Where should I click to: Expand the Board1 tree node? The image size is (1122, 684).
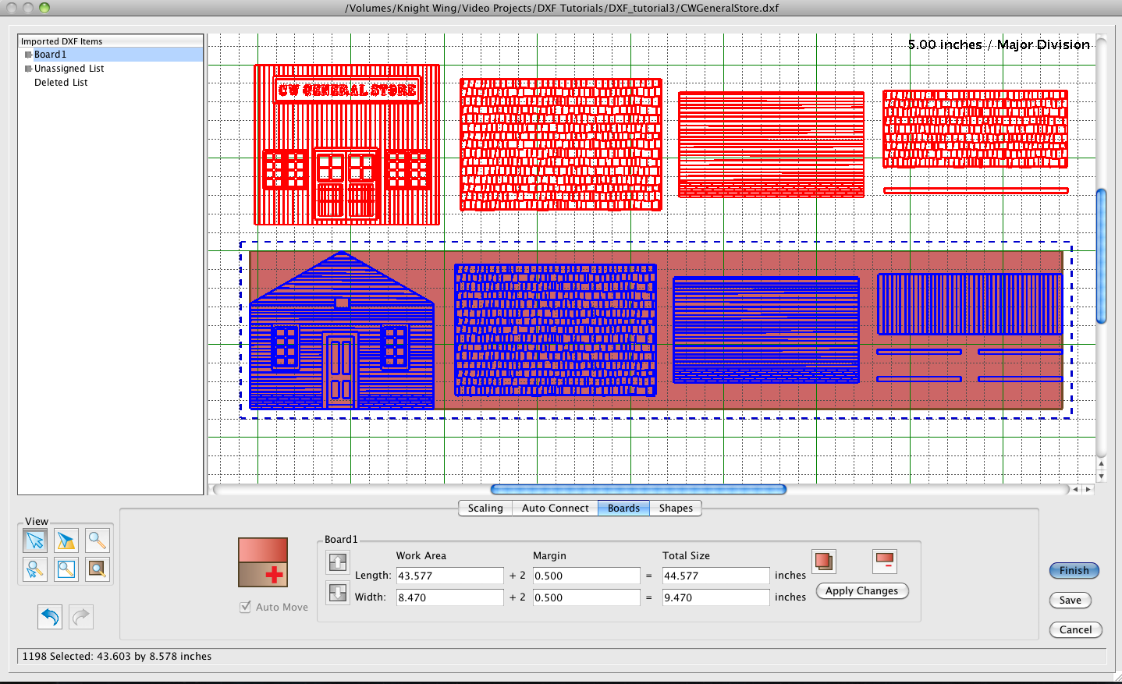28,55
